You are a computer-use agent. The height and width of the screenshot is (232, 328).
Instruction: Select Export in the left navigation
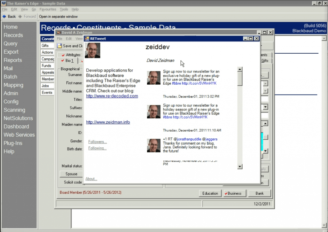point(11,52)
